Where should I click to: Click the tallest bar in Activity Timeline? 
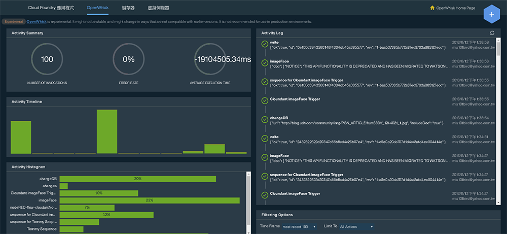pos(107,131)
